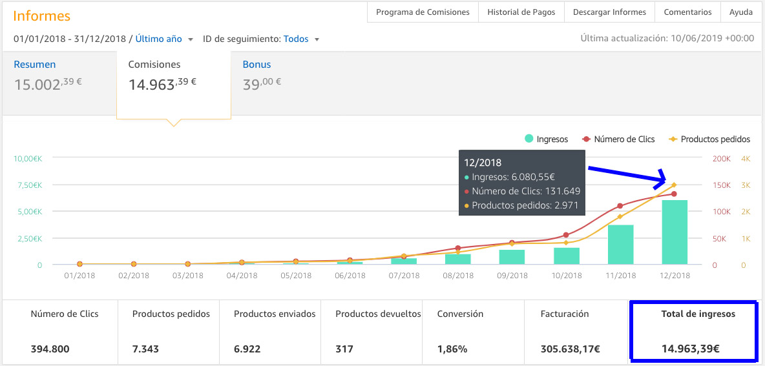Toggle Productos pedidos legend series

(x=709, y=139)
